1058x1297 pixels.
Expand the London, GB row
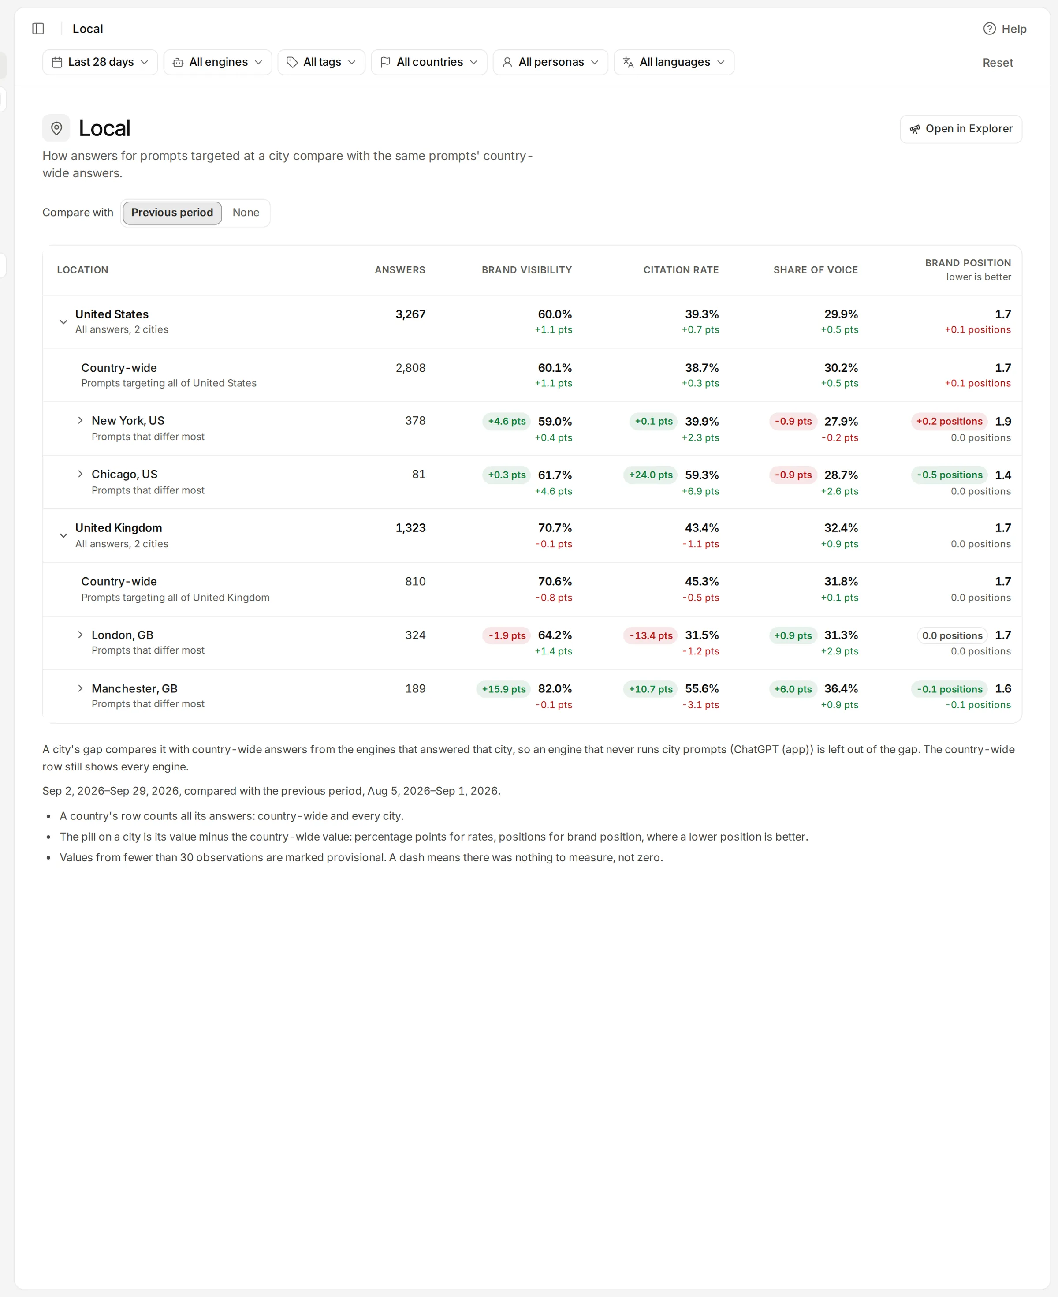pyautogui.click(x=80, y=635)
